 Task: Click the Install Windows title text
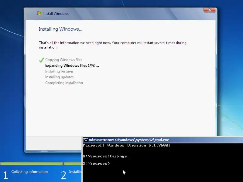(x=56, y=14)
